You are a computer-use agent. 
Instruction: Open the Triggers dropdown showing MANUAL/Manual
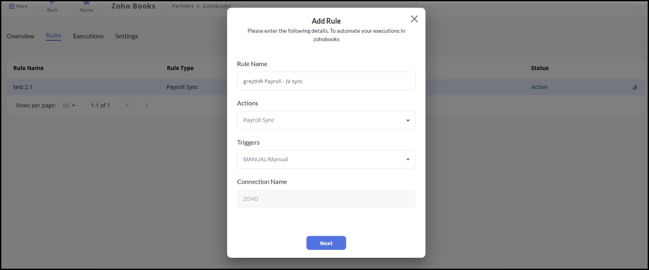[326, 160]
